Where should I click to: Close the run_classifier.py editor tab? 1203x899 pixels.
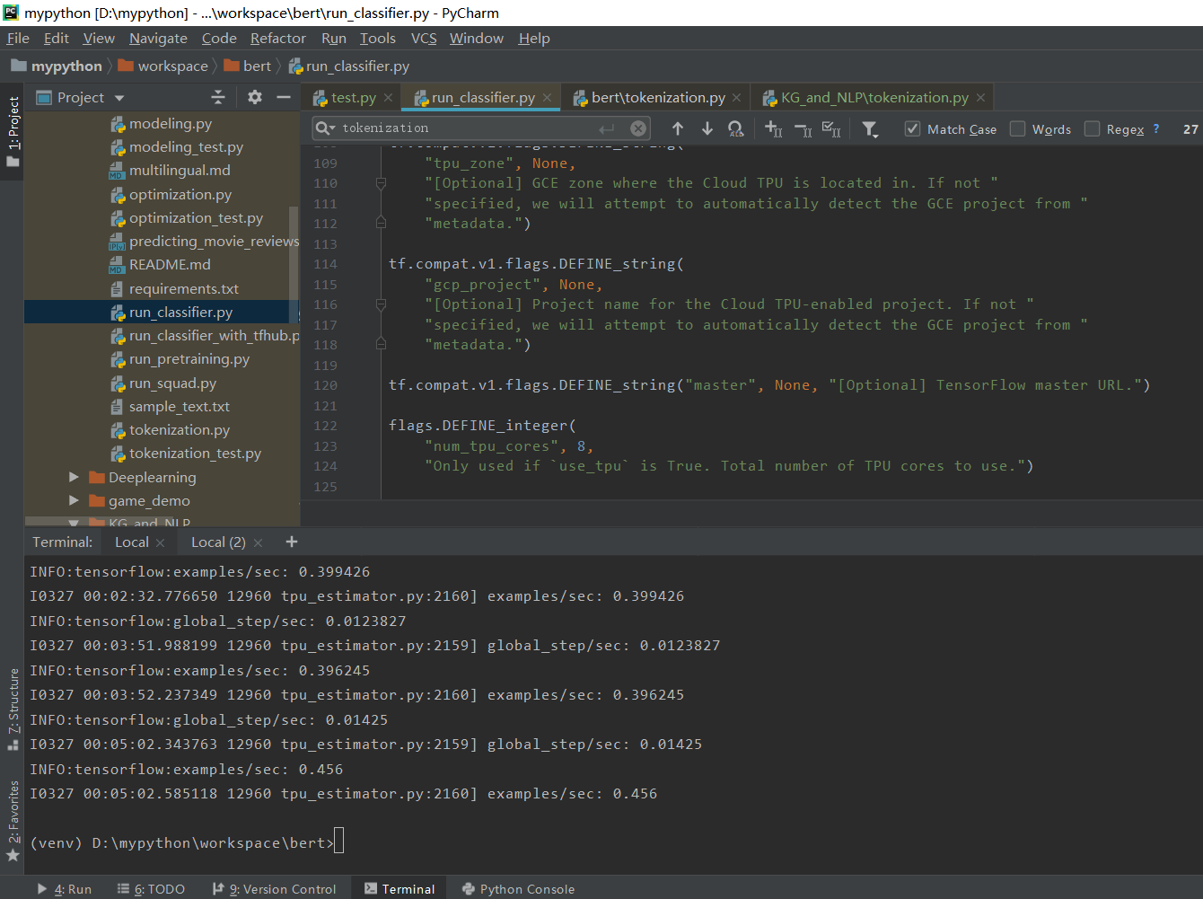click(548, 98)
